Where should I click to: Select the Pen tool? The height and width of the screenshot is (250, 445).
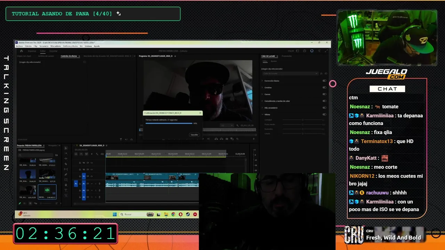point(66,174)
